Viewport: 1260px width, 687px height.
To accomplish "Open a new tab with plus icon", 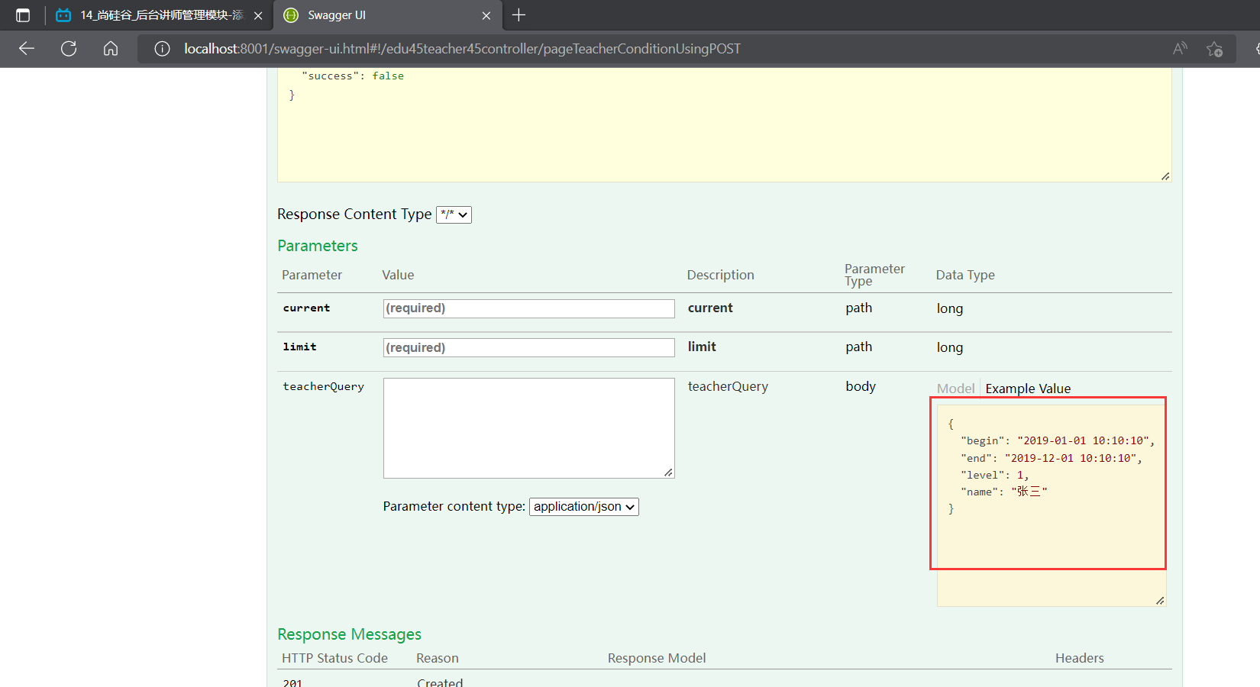I will [519, 15].
